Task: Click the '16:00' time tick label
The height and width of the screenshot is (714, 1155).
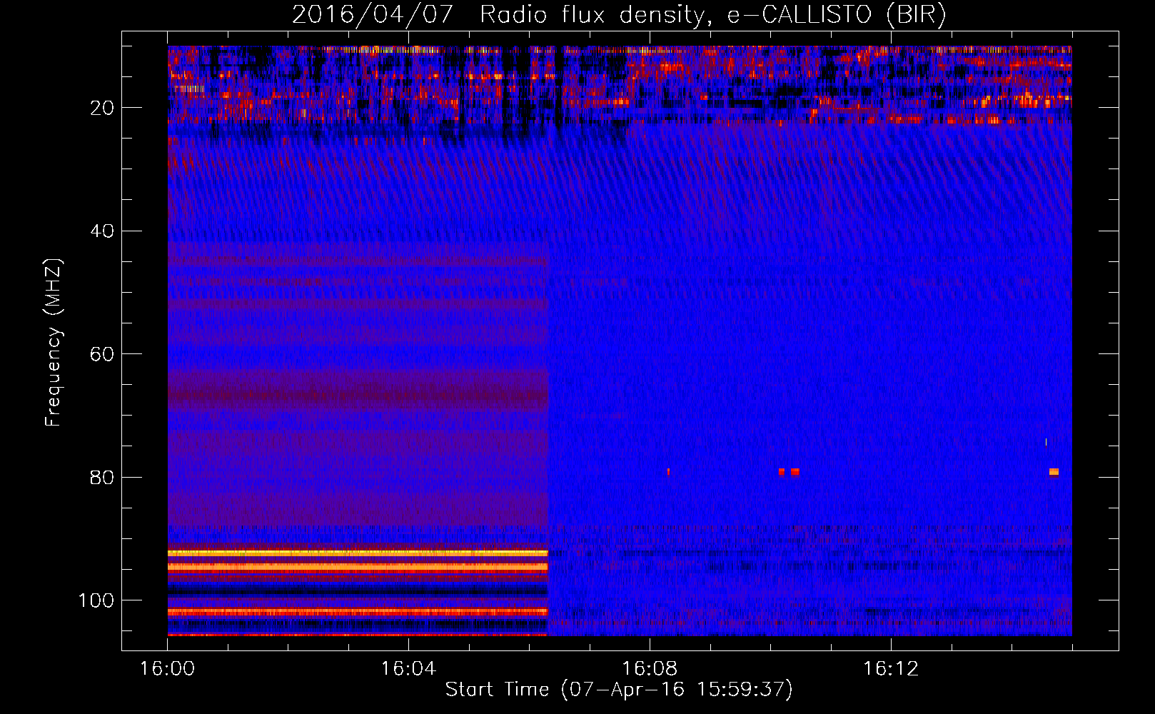Action: pyautogui.click(x=167, y=669)
